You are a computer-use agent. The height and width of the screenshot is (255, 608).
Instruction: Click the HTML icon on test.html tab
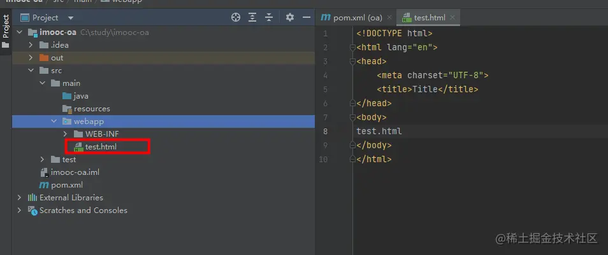coord(407,18)
